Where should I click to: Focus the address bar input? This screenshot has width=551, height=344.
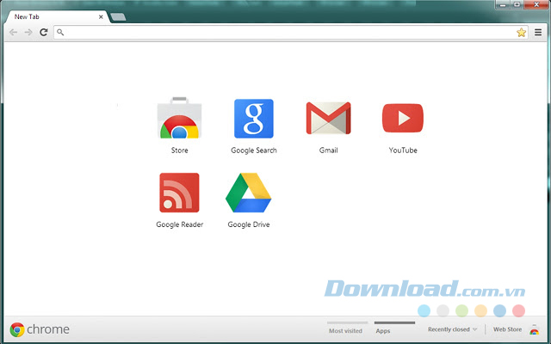291,33
